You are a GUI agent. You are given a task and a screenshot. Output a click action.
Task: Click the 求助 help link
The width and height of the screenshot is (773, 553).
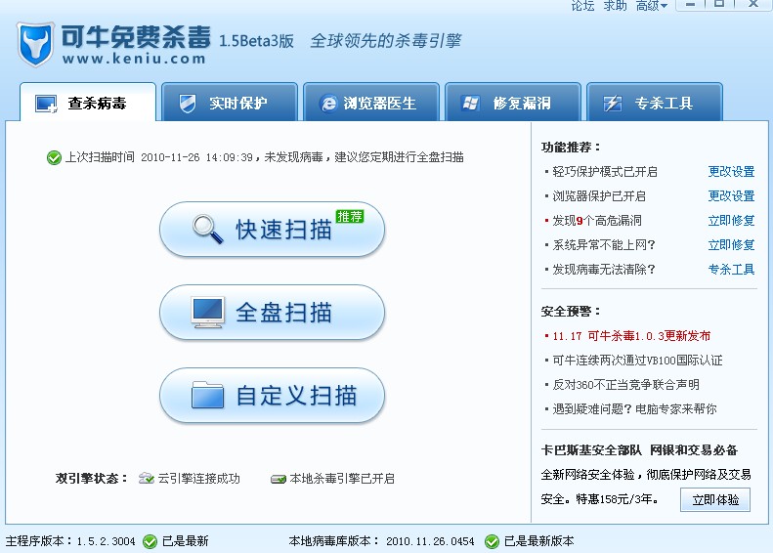click(x=616, y=6)
